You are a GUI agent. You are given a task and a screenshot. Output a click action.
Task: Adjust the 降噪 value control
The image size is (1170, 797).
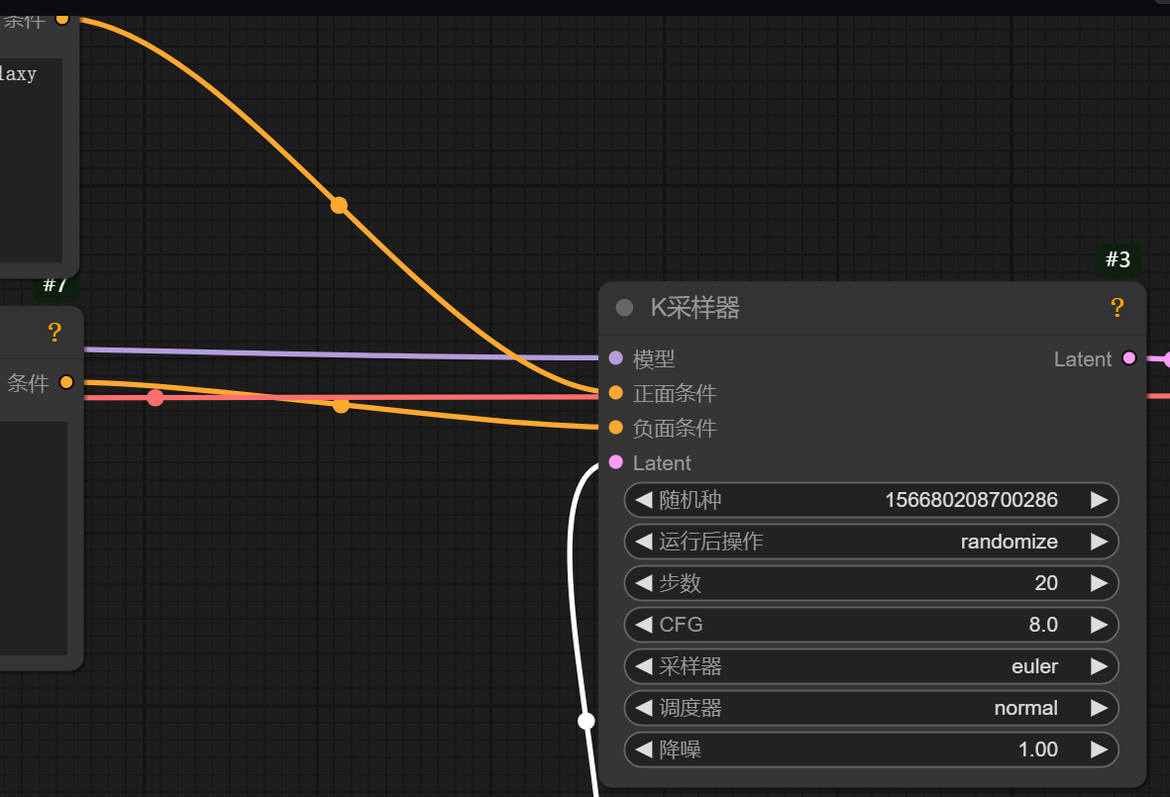coord(872,749)
